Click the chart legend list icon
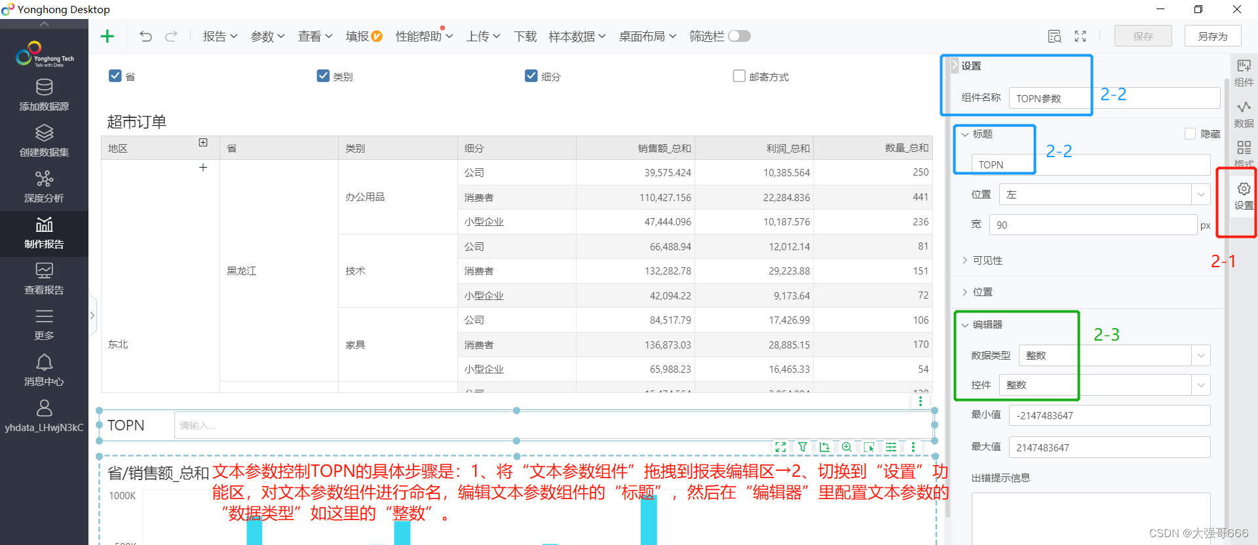This screenshot has width=1258, height=545. [891, 447]
